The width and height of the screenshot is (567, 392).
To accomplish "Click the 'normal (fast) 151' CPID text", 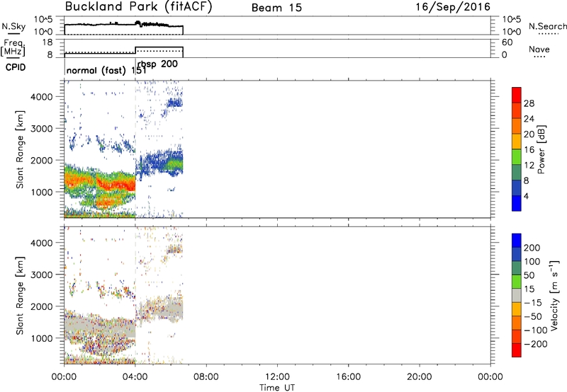I will pos(106,70).
